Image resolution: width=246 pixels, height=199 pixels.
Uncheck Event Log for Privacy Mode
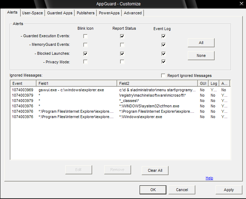click(164, 62)
